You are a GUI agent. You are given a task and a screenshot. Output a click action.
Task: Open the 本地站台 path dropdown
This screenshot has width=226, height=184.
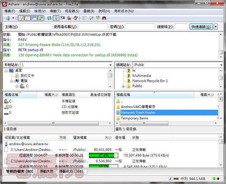(x=110, y=65)
